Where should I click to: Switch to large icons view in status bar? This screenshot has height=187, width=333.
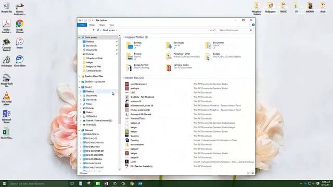[253, 173]
